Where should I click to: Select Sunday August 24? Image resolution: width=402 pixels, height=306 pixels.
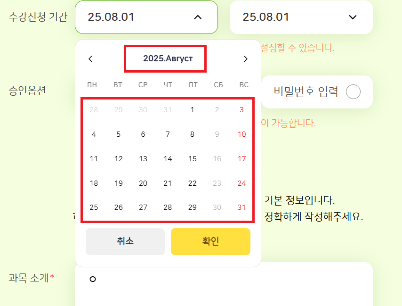[x=241, y=183]
